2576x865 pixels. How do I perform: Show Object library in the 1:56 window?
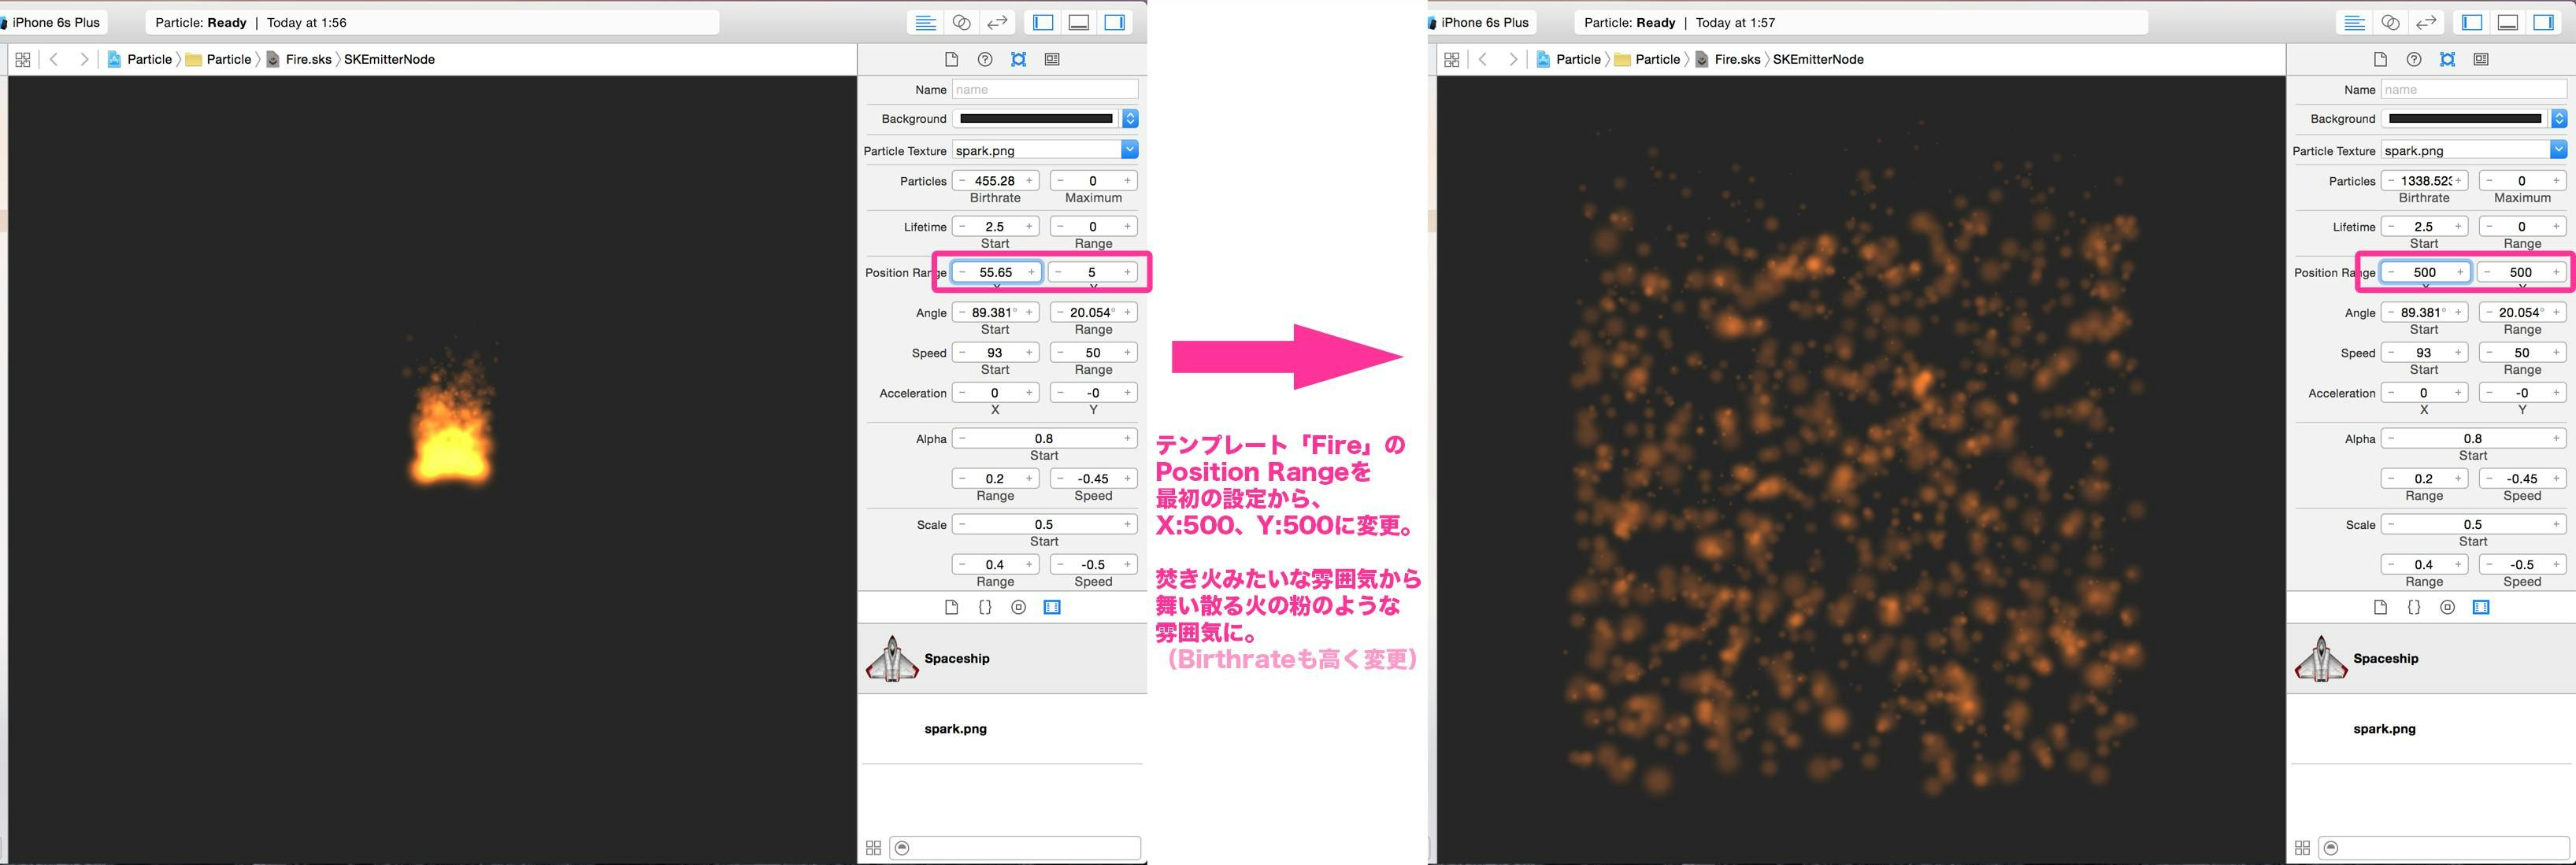pos(1018,607)
